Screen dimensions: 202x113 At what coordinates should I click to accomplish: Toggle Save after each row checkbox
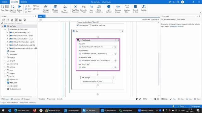click(90, 25)
